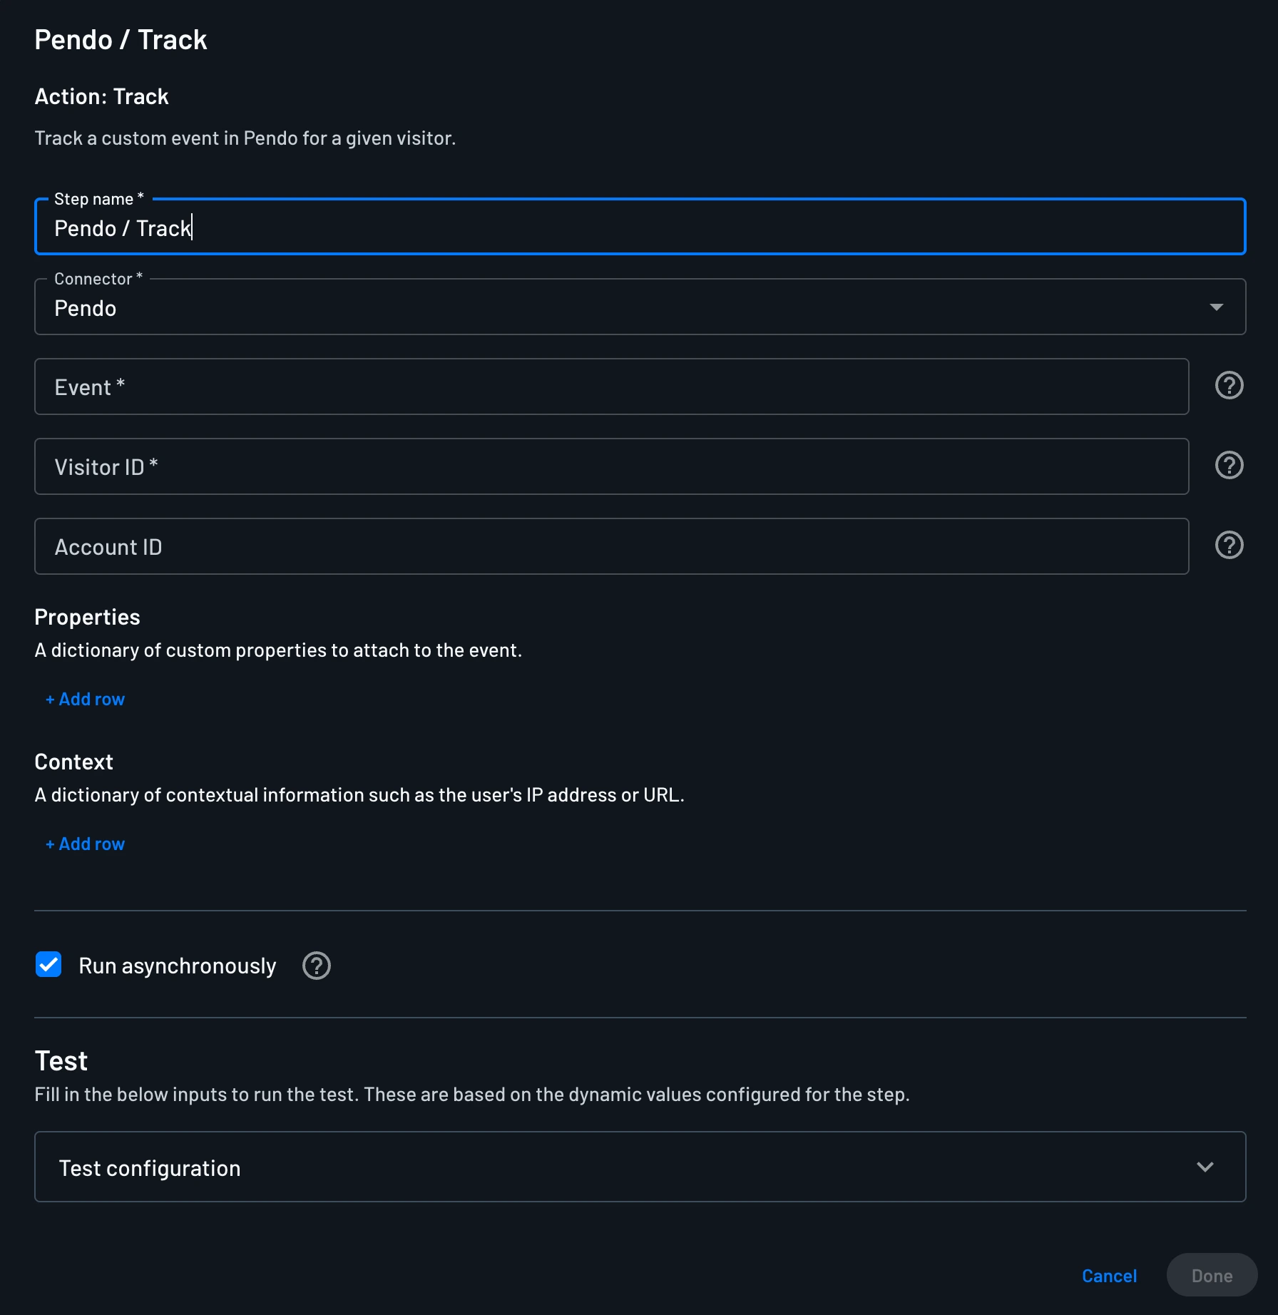Focus the Step name text field
The width and height of the screenshot is (1278, 1315).
coord(640,227)
